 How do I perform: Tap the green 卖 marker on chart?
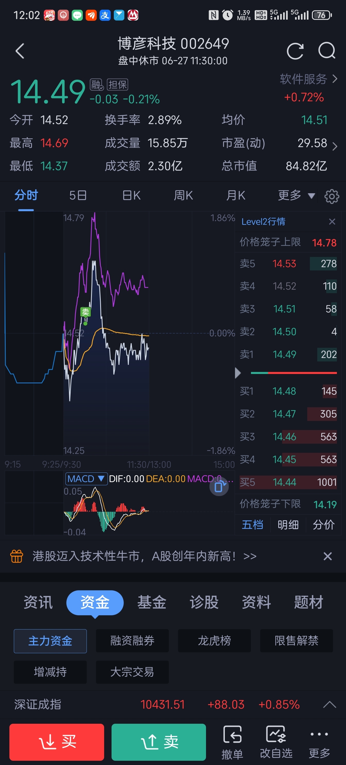point(85,312)
